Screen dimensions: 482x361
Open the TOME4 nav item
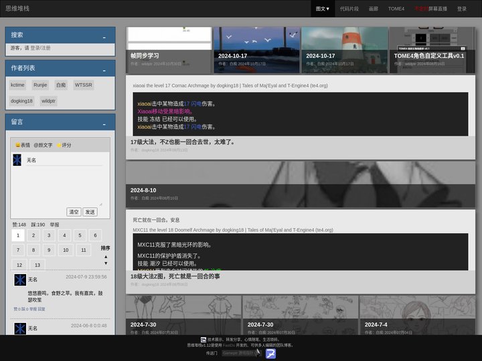click(x=396, y=9)
